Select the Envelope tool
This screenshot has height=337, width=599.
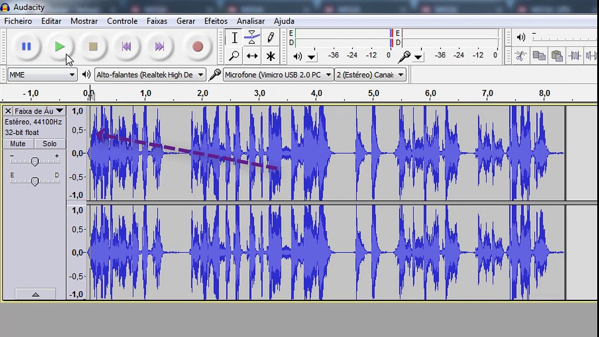[x=252, y=37]
